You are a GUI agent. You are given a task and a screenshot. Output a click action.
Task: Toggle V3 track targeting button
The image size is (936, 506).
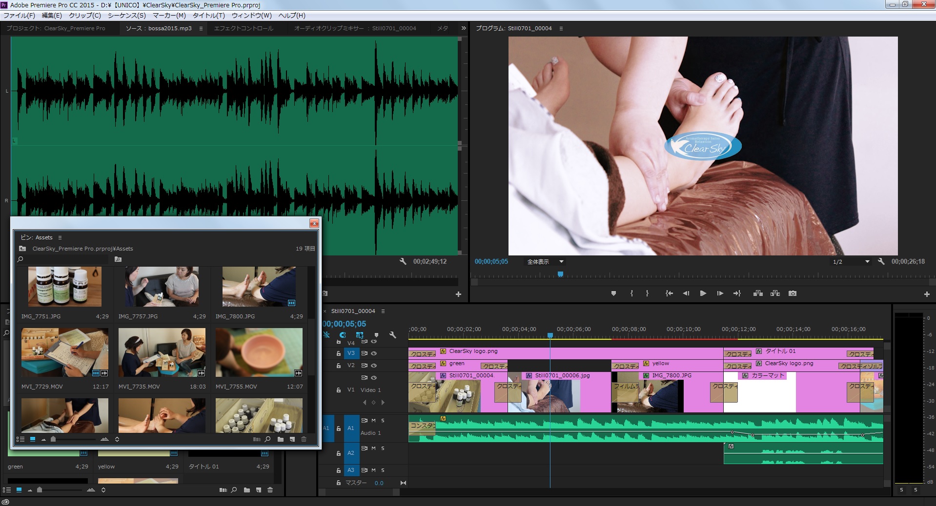point(351,353)
